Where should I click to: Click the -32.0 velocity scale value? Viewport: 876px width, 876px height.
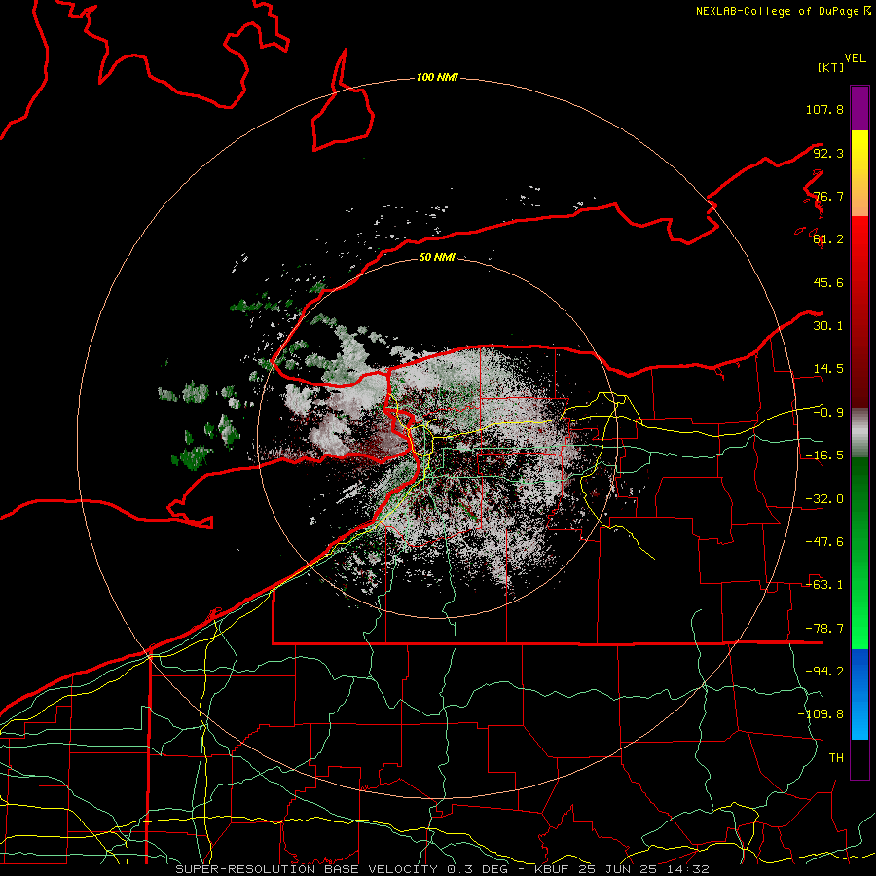tap(824, 499)
